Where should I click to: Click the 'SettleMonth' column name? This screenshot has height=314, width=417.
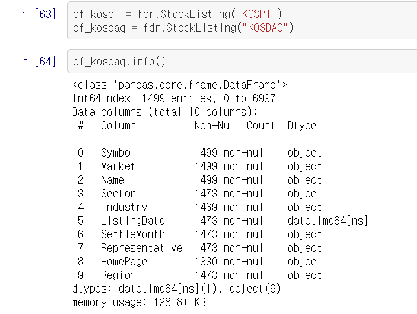(x=133, y=234)
